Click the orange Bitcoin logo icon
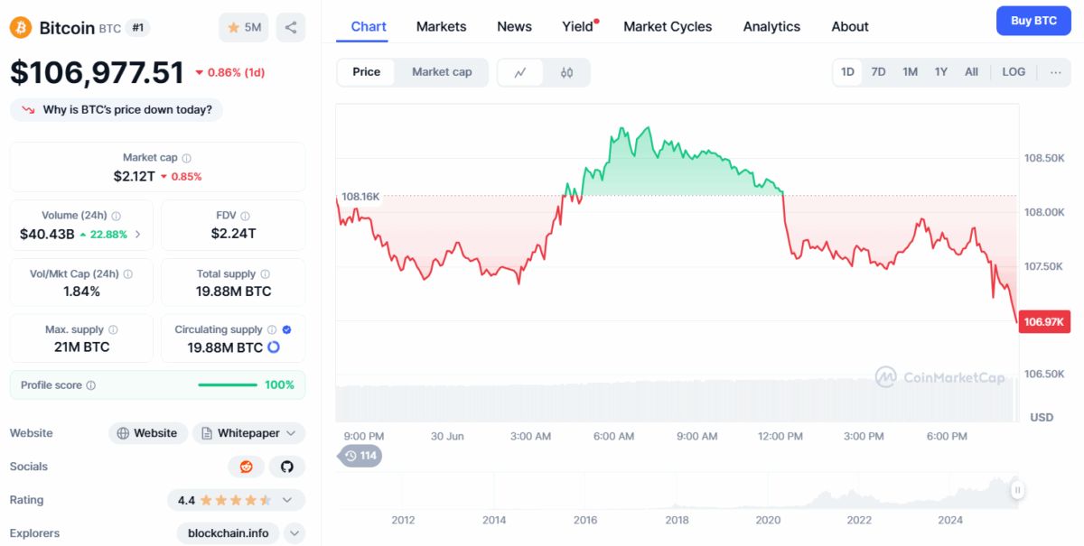This screenshot has height=546, width=1084. click(x=20, y=28)
